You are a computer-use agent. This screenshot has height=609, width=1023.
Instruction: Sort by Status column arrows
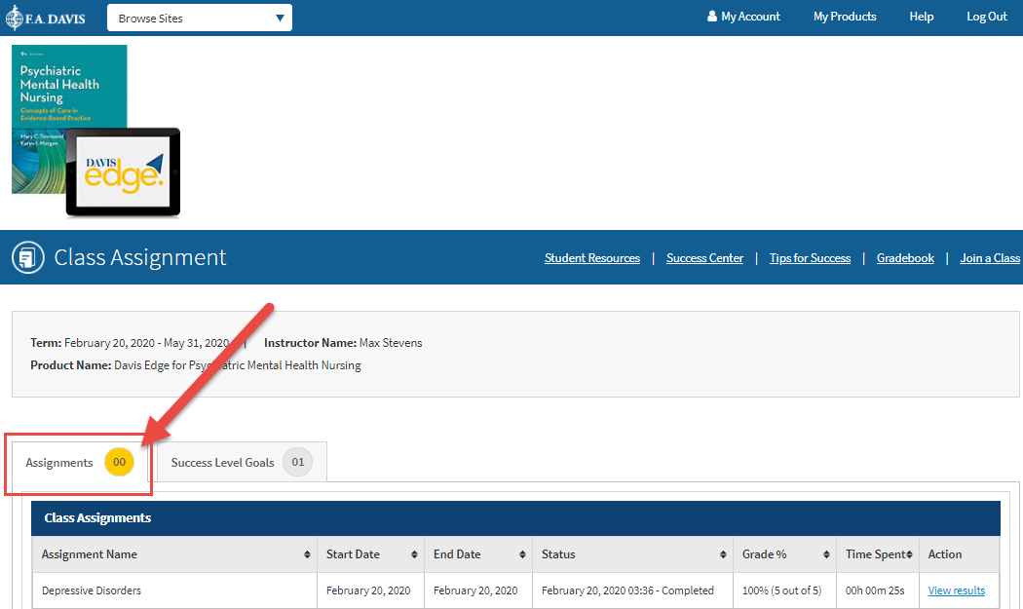(x=723, y=554)
